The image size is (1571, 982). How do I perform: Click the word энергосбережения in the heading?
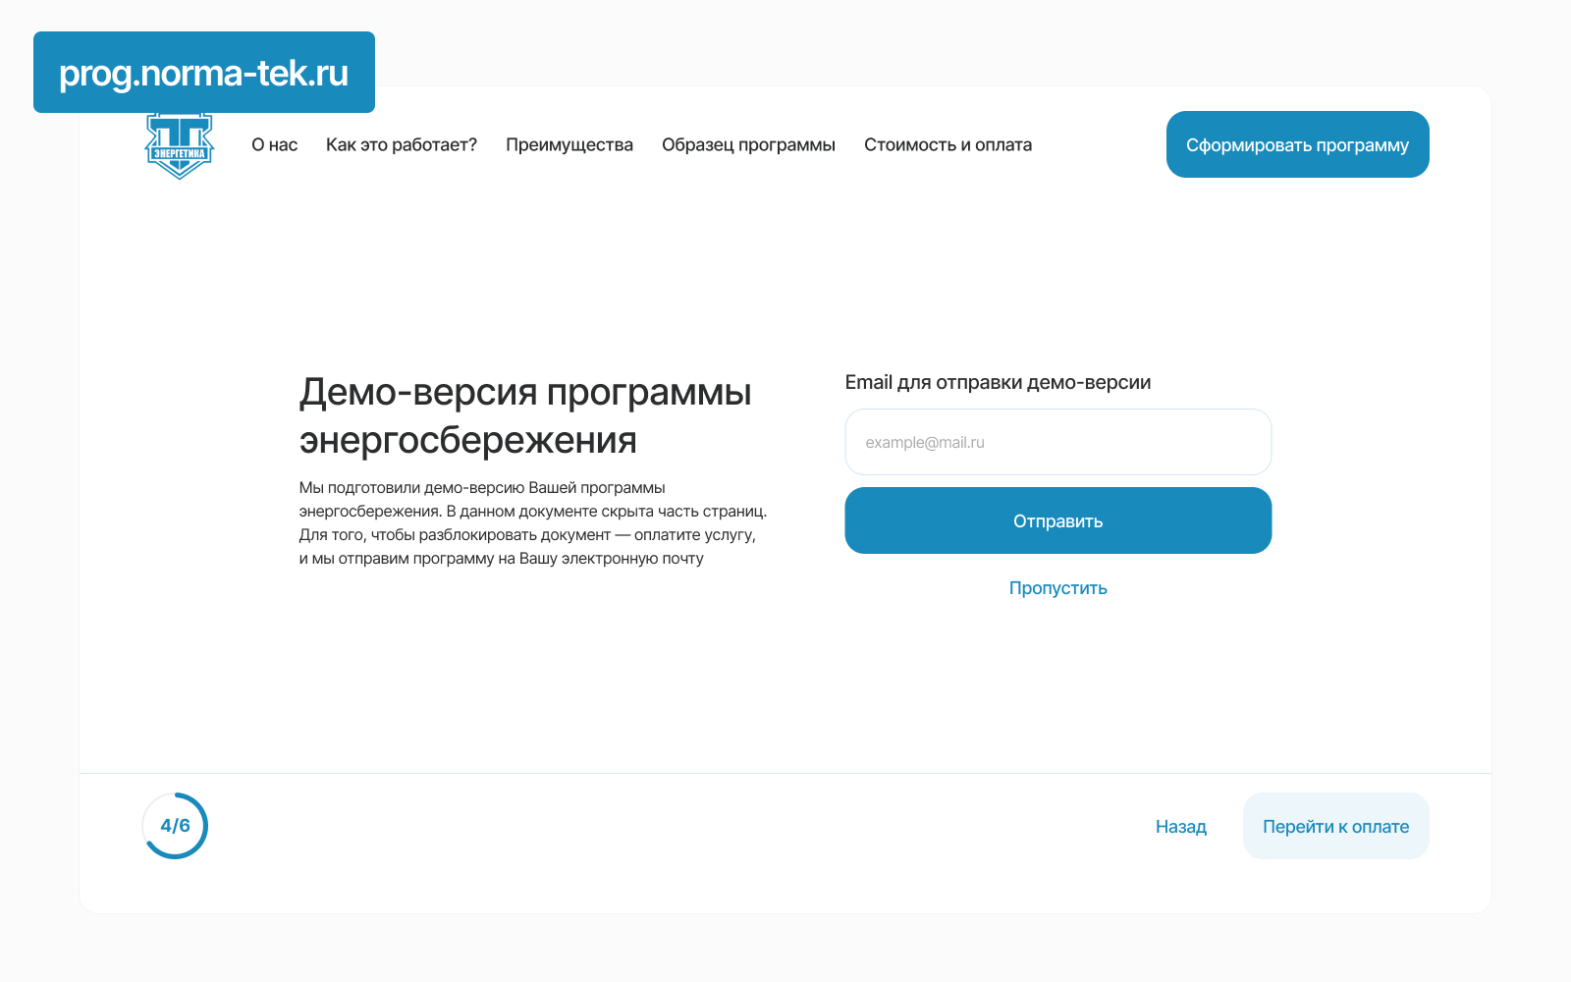click(467, 441)
